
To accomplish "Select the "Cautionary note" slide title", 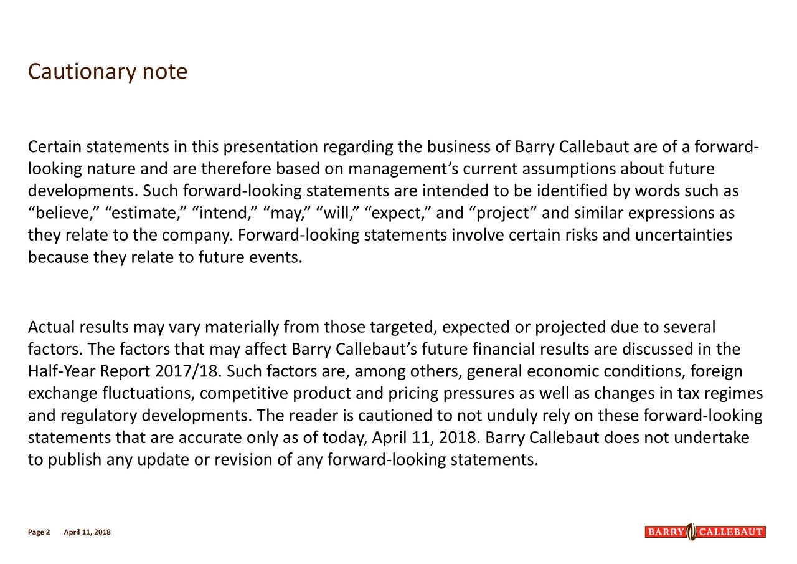I will tap(108, 73).
